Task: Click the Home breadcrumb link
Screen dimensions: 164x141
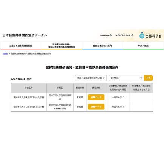Action: [x=5, y=54]
